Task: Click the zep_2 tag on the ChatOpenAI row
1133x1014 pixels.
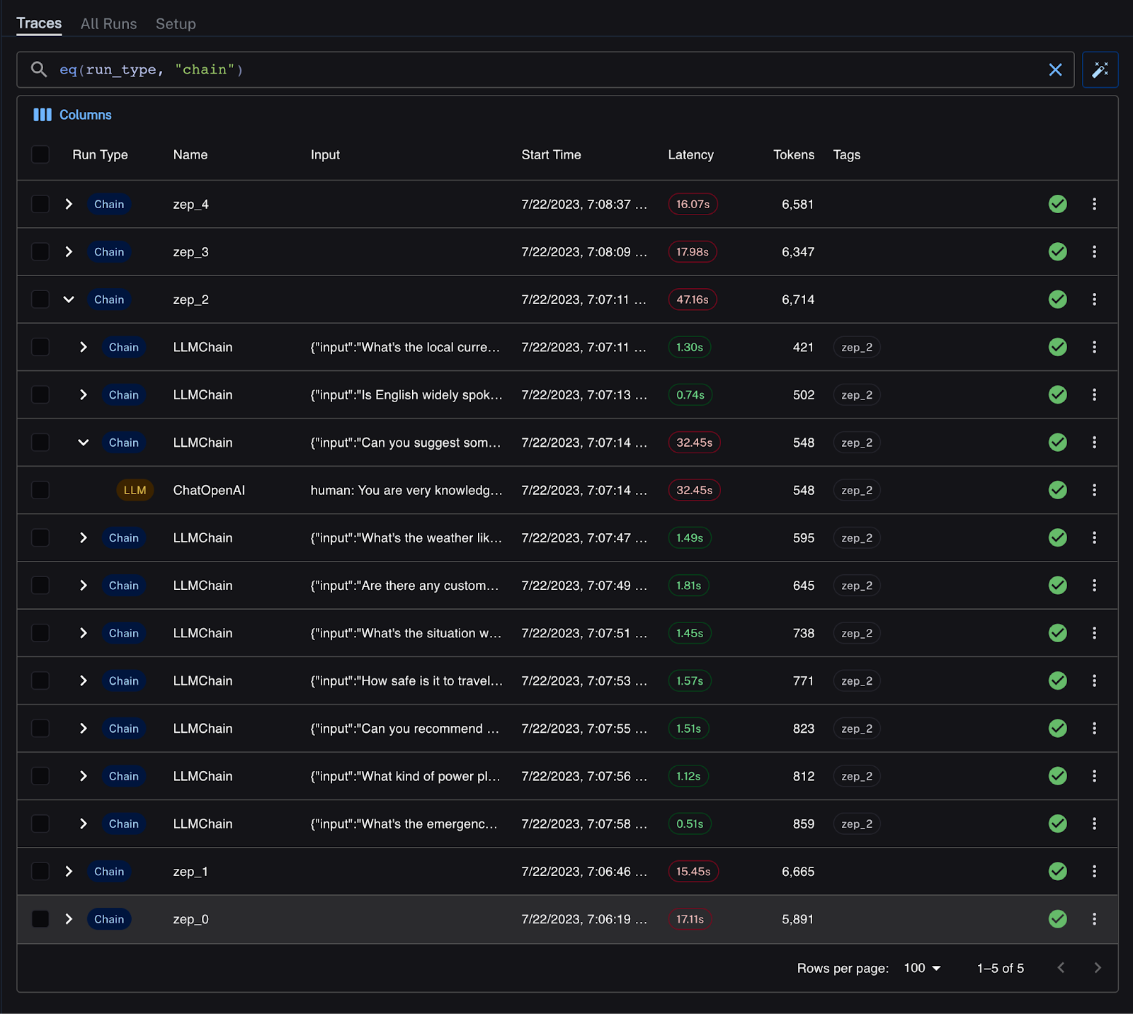Action: tap(856, 490)
